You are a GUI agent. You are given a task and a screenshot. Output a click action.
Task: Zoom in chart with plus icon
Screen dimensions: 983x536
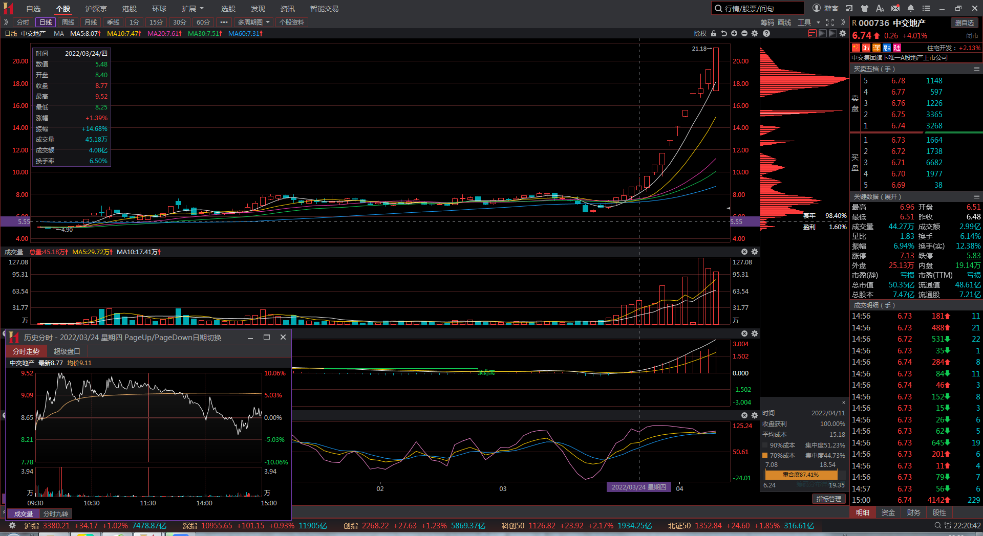click(x=734, y=33)
